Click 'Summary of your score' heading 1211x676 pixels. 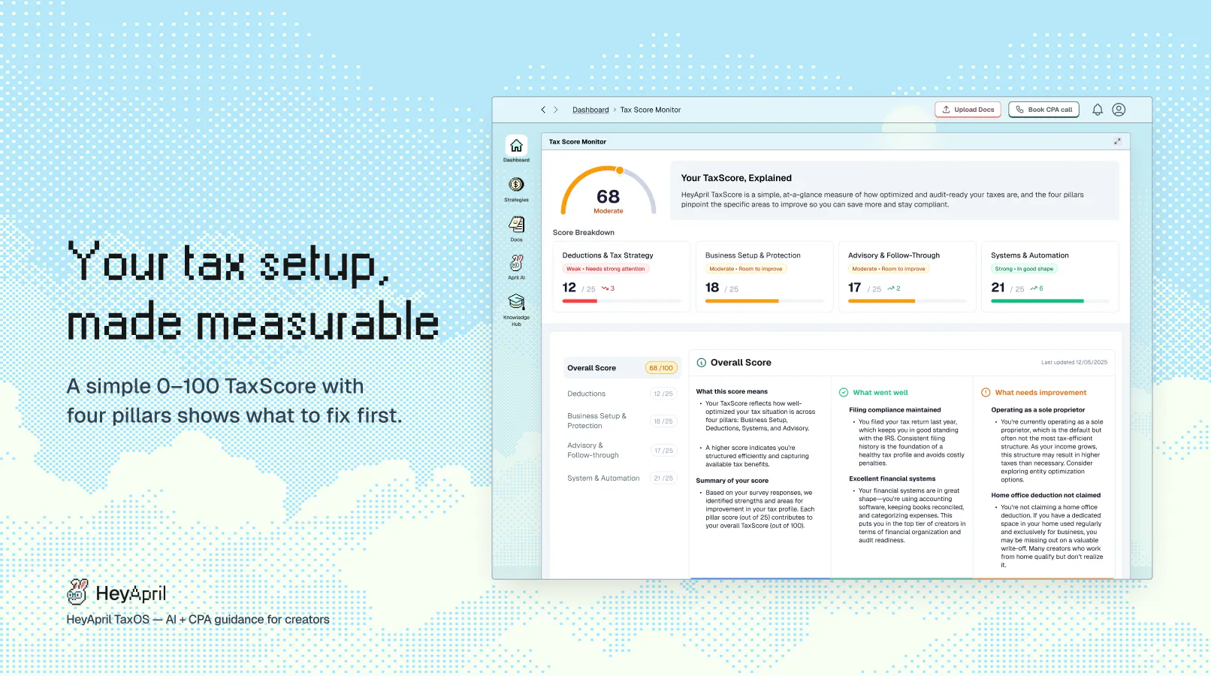(732, 481)
